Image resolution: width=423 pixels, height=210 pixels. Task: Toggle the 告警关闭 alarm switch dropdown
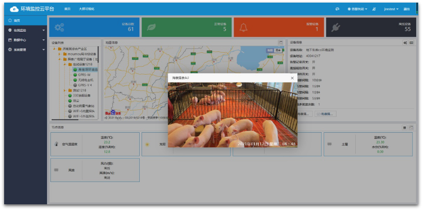356,9
